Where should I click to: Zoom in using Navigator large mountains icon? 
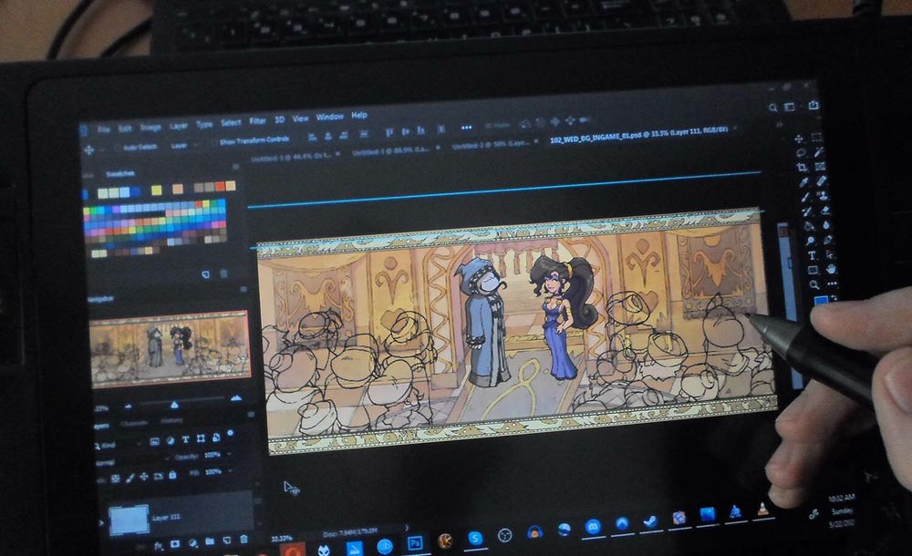click(x=236, y=398)
